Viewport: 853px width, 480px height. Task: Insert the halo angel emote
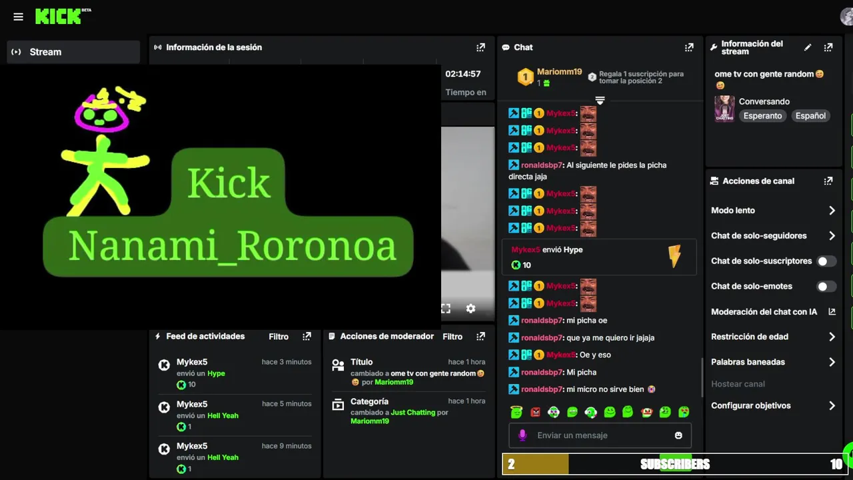pyautogui.click(x=516, y=412)
